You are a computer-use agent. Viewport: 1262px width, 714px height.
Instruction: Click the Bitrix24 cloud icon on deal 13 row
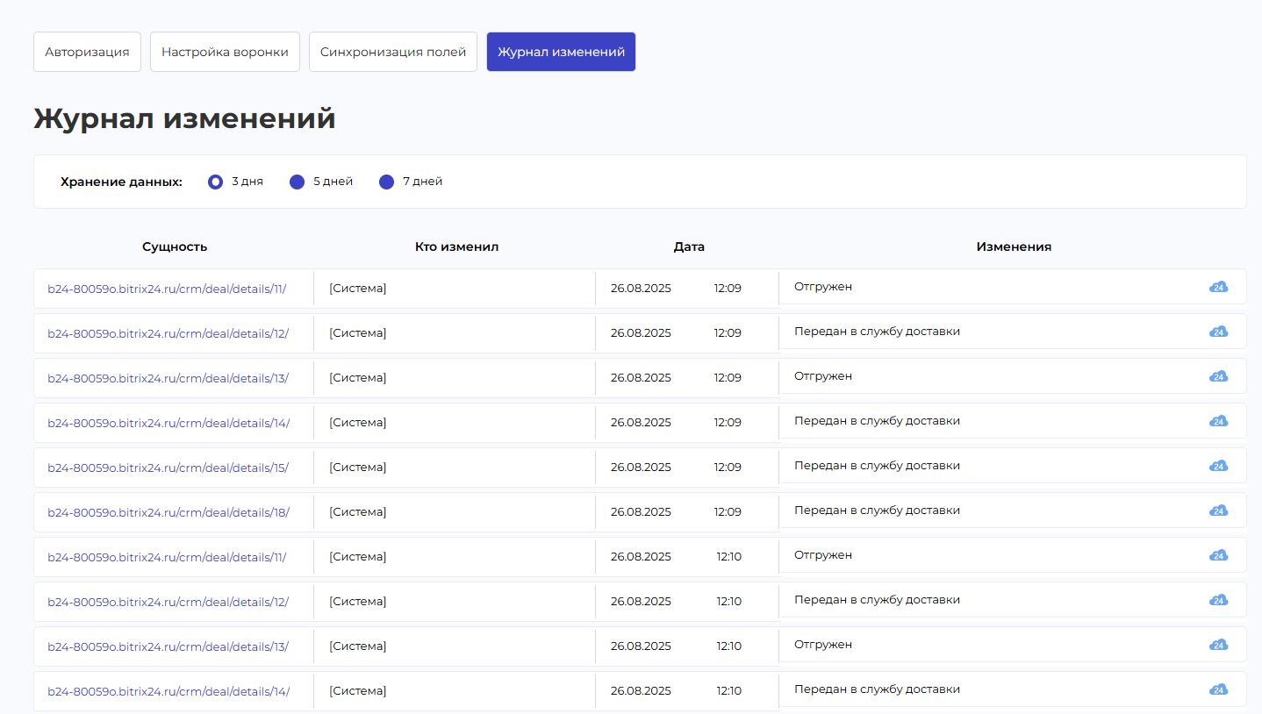pos(1218,375)
